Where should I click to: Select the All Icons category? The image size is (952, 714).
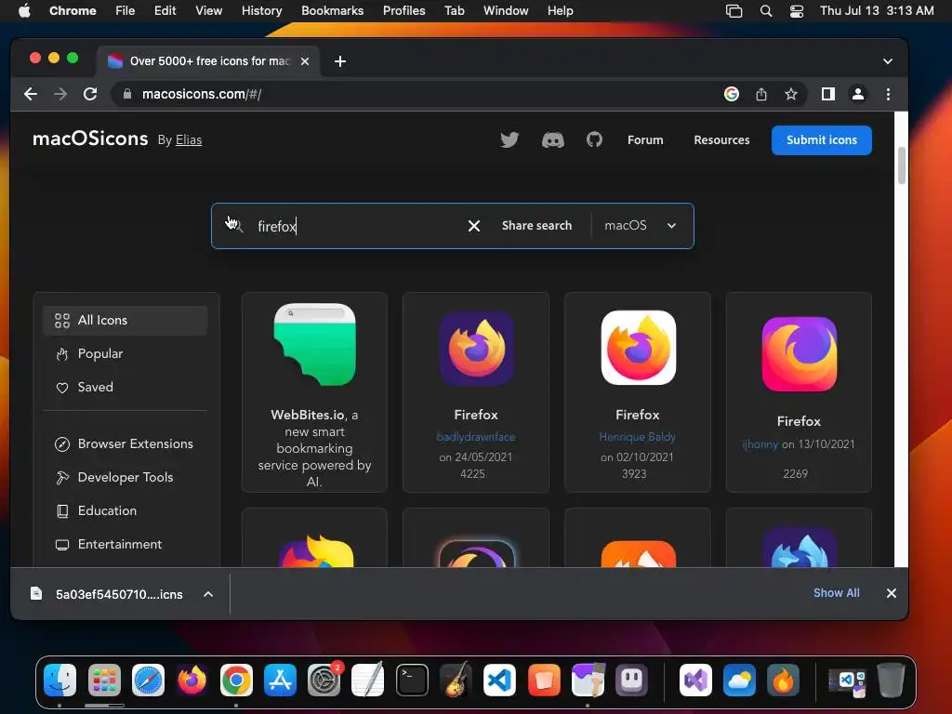click(126, 320)
